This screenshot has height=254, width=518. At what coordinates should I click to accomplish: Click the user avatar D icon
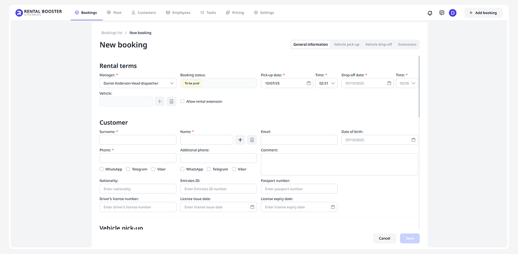coord(452,13)
